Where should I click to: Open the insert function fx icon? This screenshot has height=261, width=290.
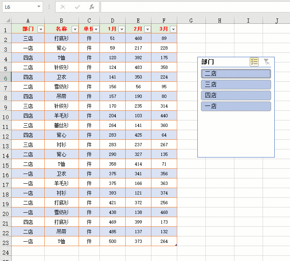[x=92, y=7]
